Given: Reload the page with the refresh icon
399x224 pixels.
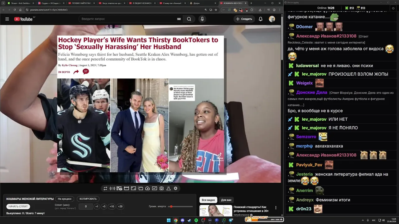Looking at the screenshot, I should pyautogui.click(x=15, y=10).
